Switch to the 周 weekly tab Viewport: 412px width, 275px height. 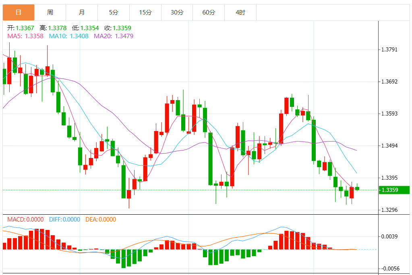click(50, 12)
